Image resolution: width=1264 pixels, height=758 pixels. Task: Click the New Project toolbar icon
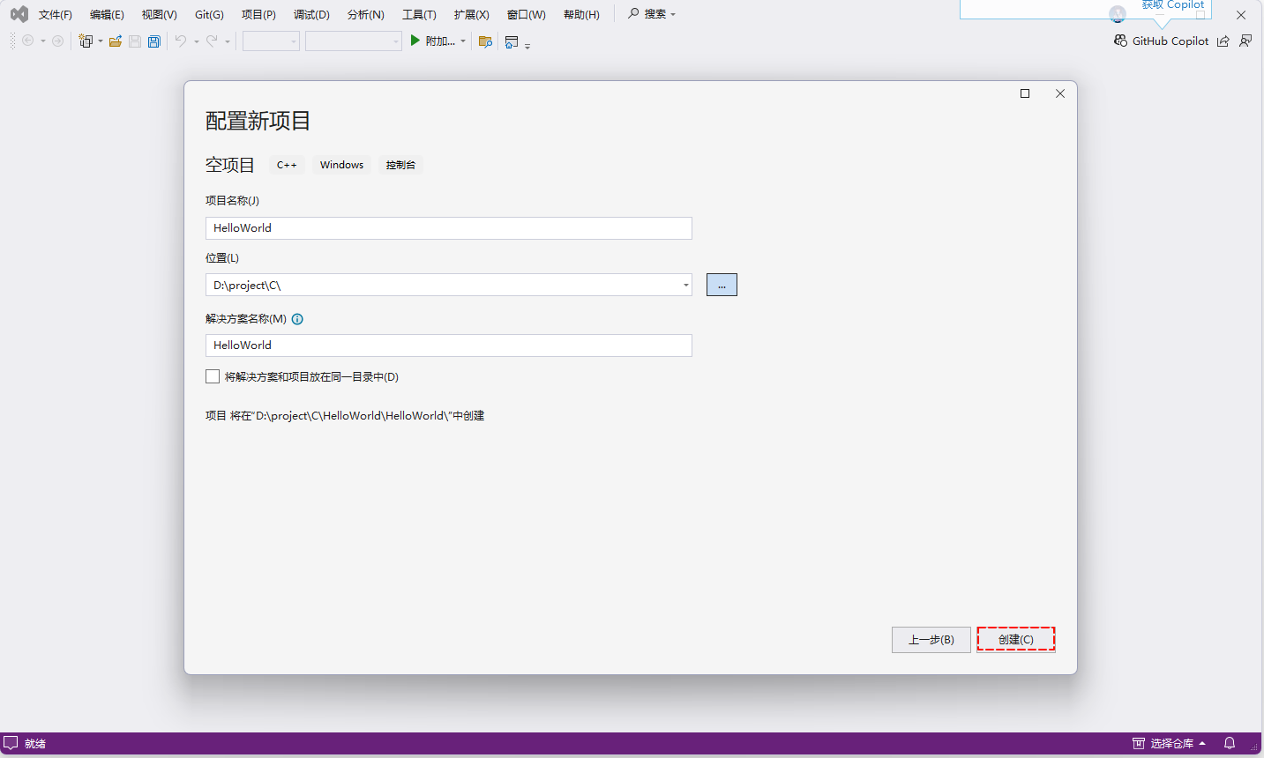(86, 41)
